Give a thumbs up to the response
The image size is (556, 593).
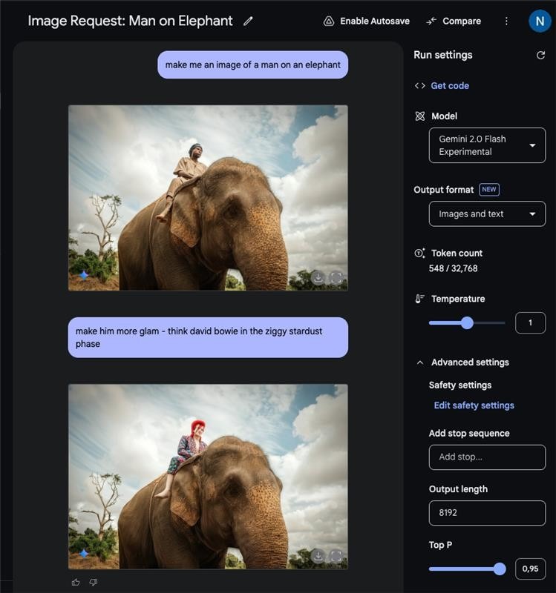click(x=76, y=583)
